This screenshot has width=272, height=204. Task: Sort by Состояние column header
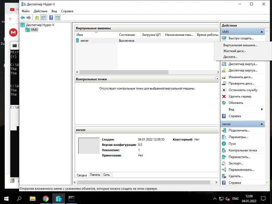129,35
